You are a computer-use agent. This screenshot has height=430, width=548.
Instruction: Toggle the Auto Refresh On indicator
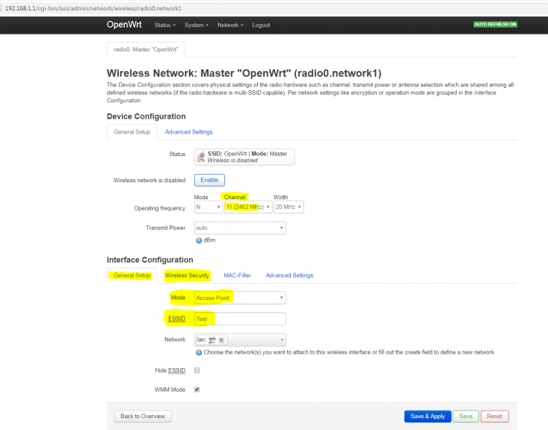pyautogui.click(x=495, y=25)
